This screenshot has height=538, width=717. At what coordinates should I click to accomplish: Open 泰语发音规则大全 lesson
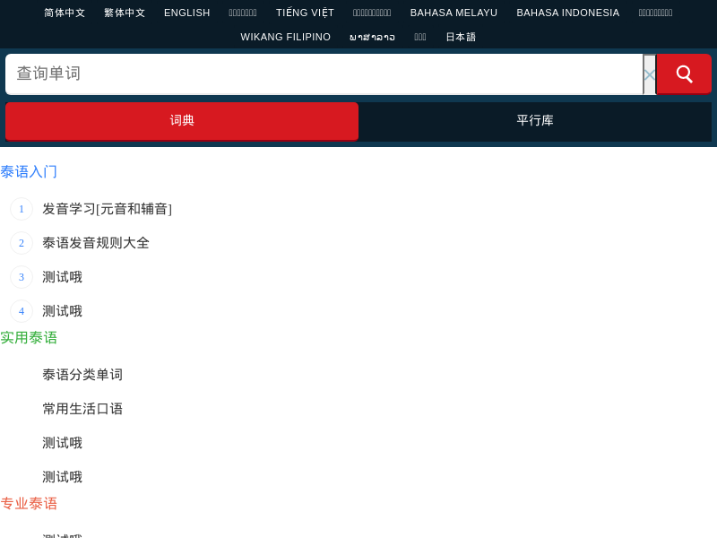pos(96,243)
